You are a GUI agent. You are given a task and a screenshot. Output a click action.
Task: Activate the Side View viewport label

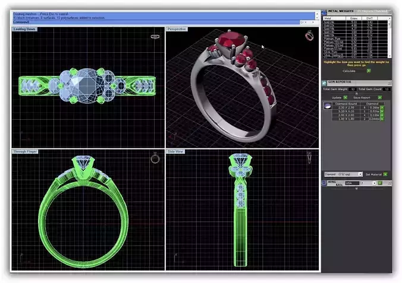coord(175,151)
